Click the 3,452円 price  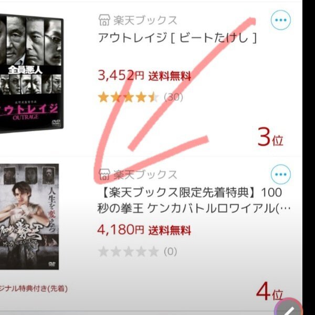pos(121,75)
